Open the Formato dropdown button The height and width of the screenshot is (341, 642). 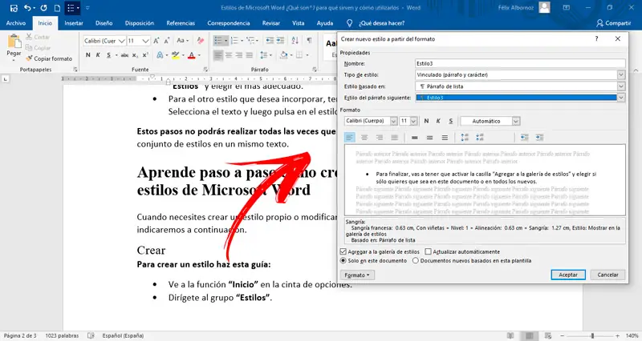[x=357, y=275]
